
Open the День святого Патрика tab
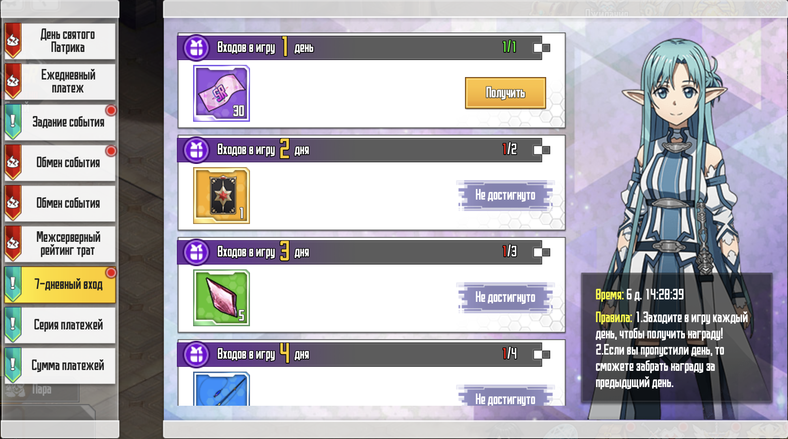60,41
